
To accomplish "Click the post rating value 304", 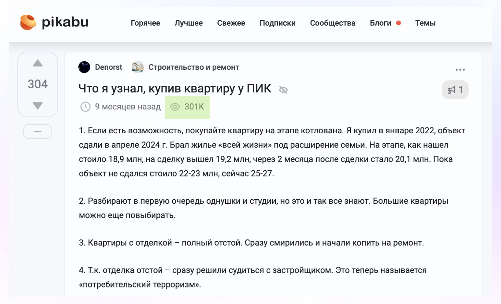I will [38, 84].
